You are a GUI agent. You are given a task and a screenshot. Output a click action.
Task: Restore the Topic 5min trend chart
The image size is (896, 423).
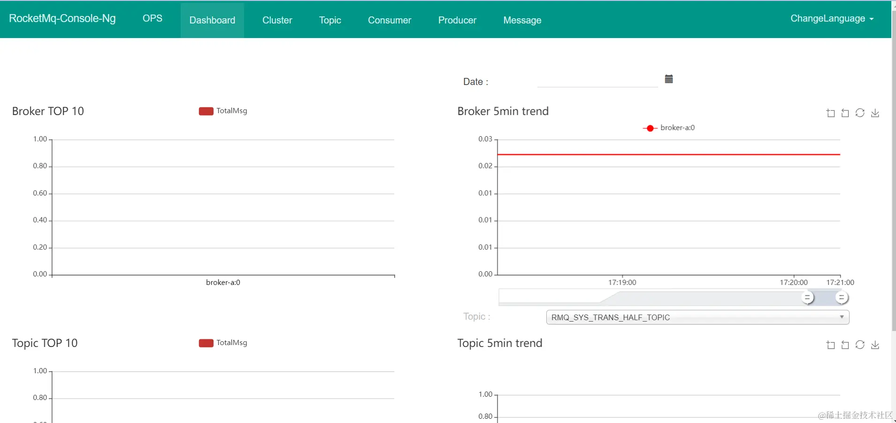coord(860,345)
